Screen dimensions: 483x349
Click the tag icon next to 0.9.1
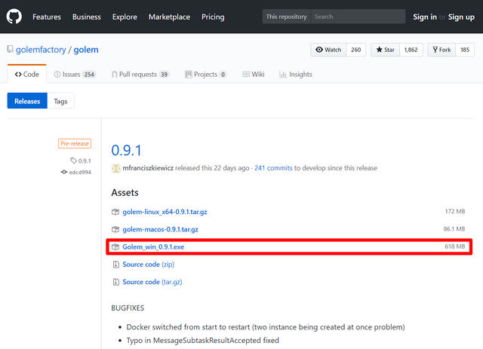pos(73,161)
